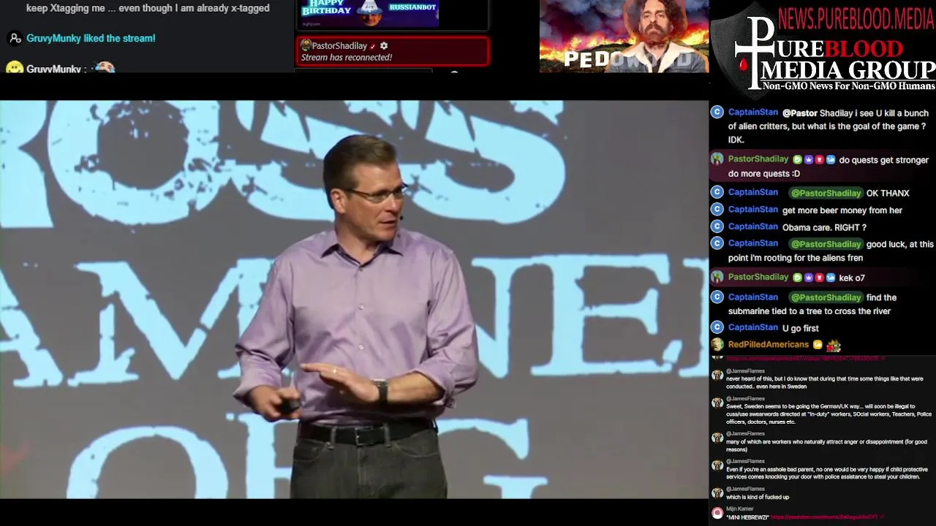Click blue badge in PastorShadilay 'do quests' row
The image size is (936, 526).
click(x=830, y=160)
